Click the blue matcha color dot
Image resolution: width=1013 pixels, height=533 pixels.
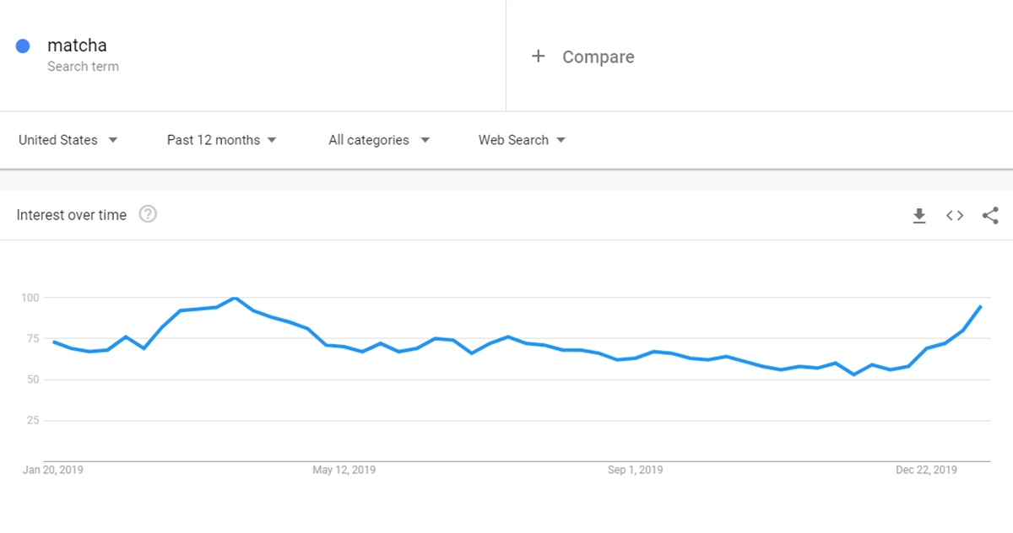pyautogui.click(x=23, y=46)
